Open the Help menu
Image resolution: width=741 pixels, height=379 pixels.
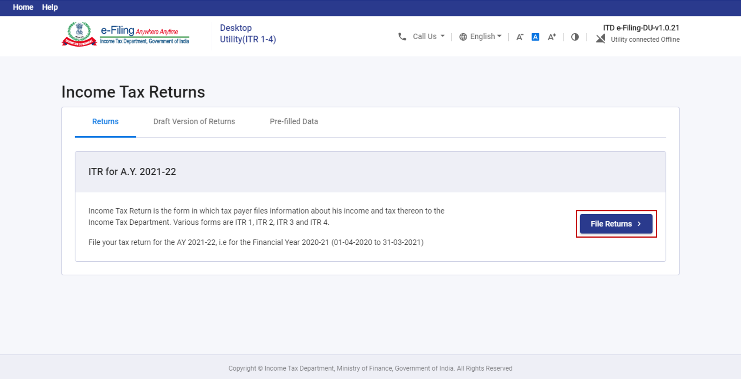[50, 7]
